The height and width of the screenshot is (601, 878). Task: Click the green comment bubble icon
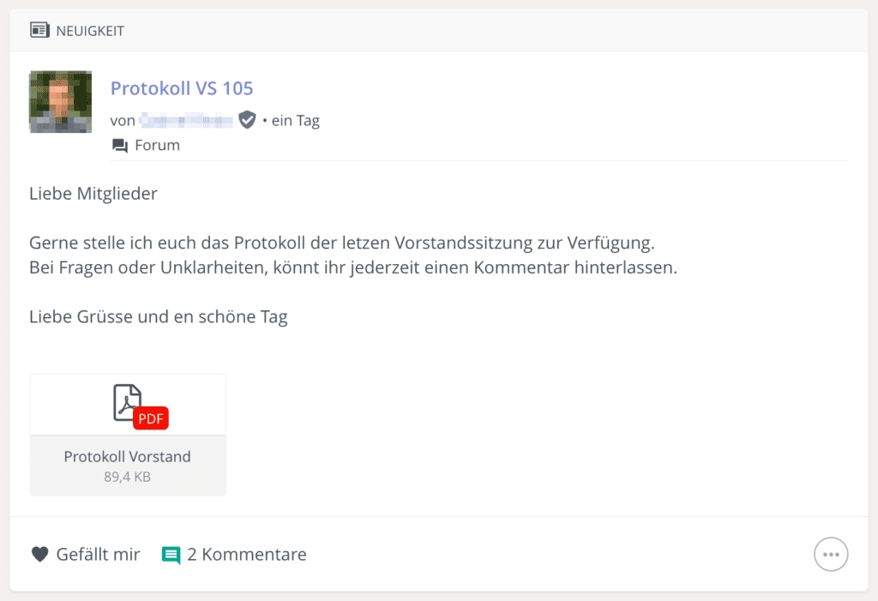click(x=171, y=555)
